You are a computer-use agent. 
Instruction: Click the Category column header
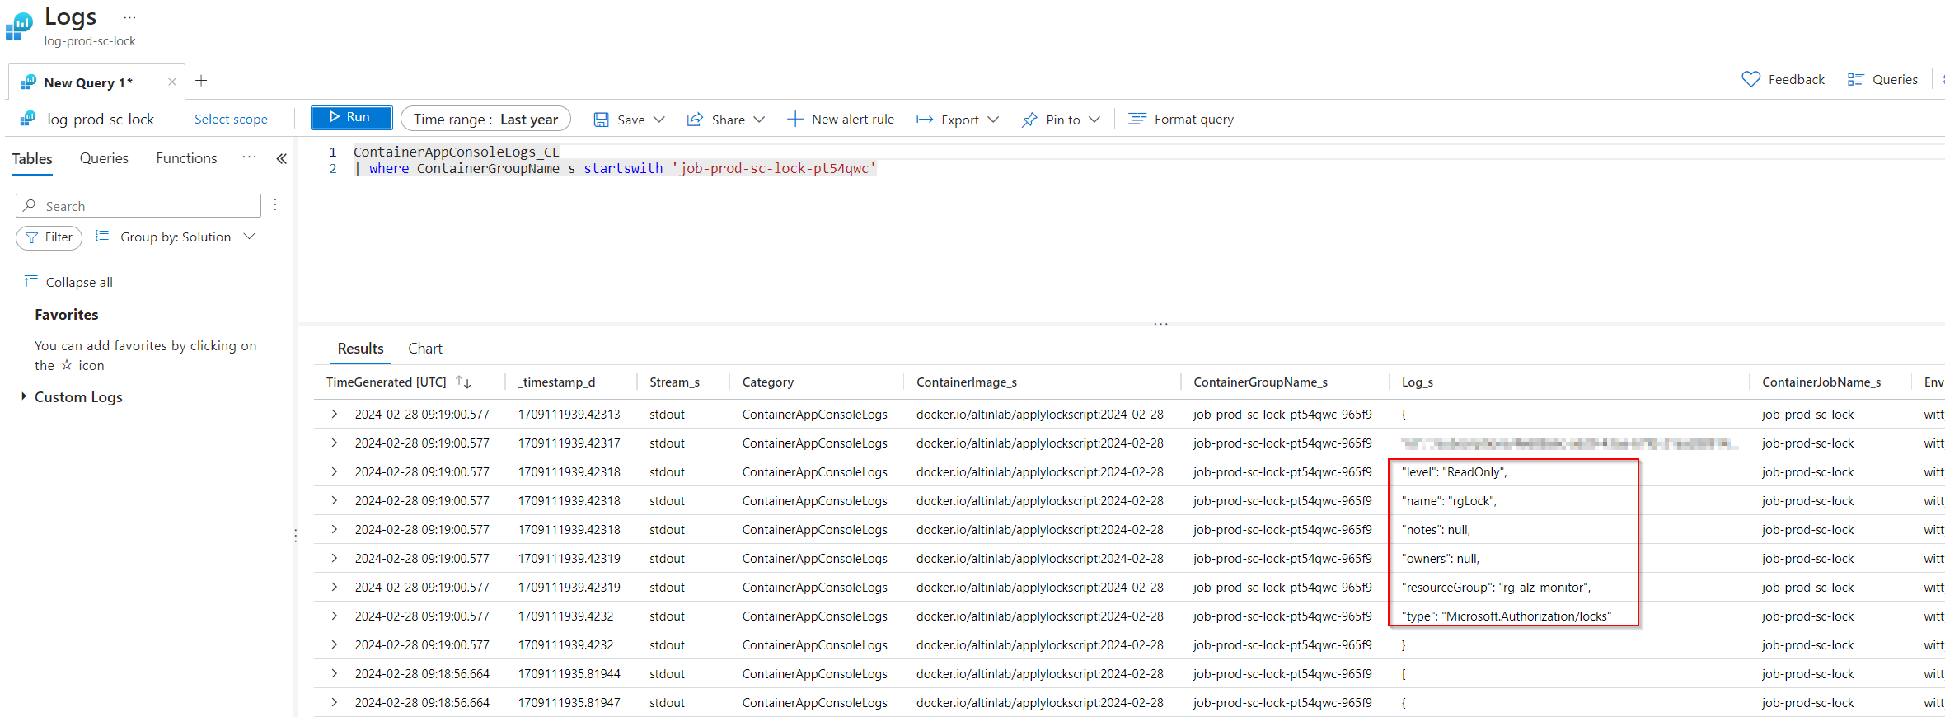(x=768, y=382)
